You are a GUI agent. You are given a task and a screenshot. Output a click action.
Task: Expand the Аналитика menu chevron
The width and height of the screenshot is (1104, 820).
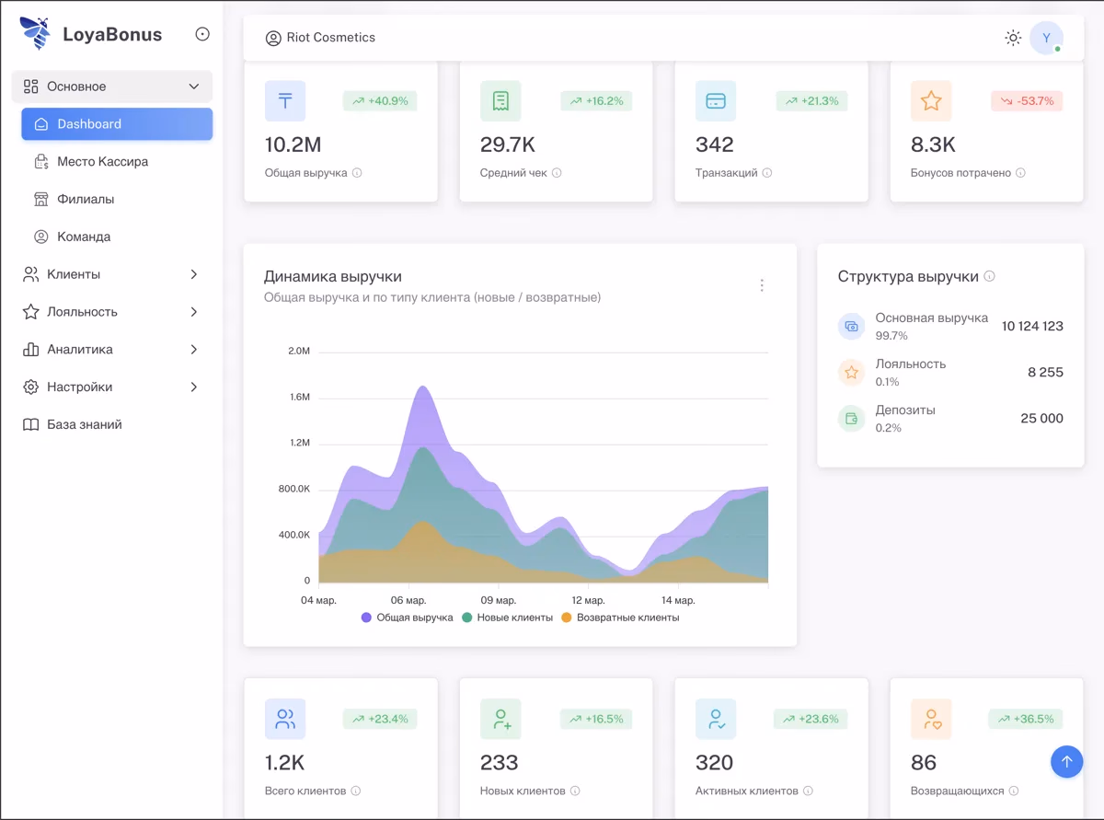click(193, 350)
